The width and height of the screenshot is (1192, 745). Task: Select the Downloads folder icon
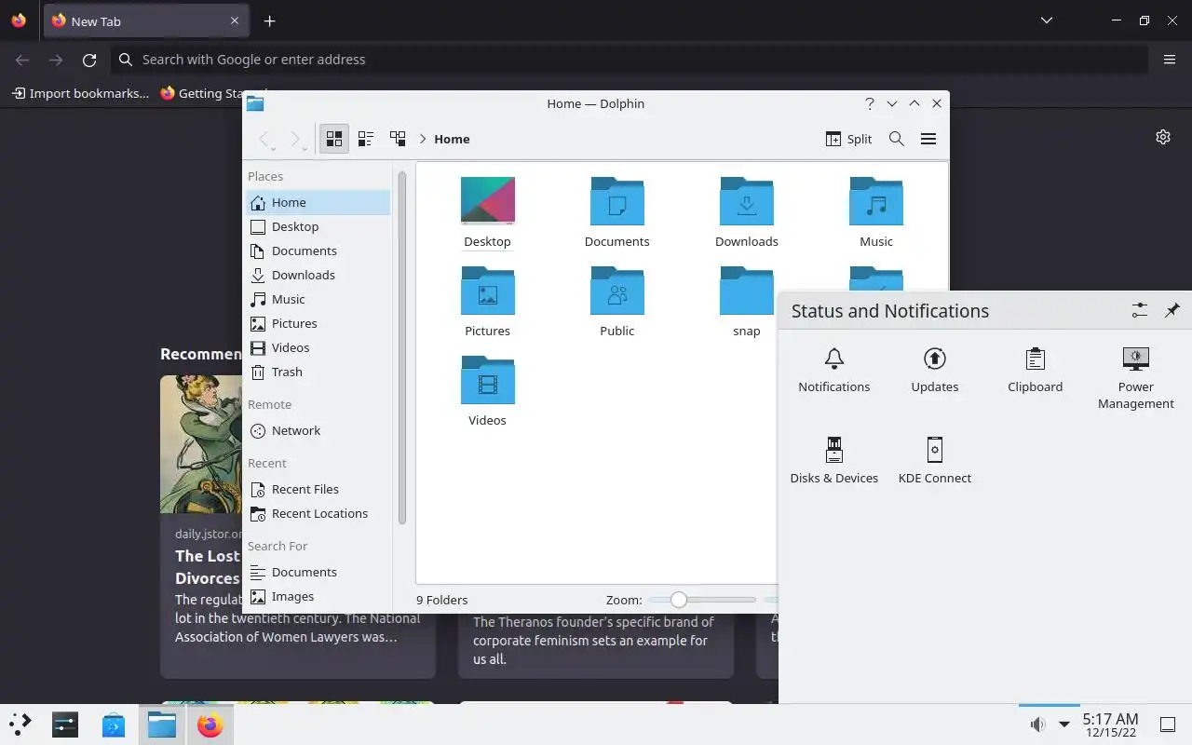[x=747, y=200]
